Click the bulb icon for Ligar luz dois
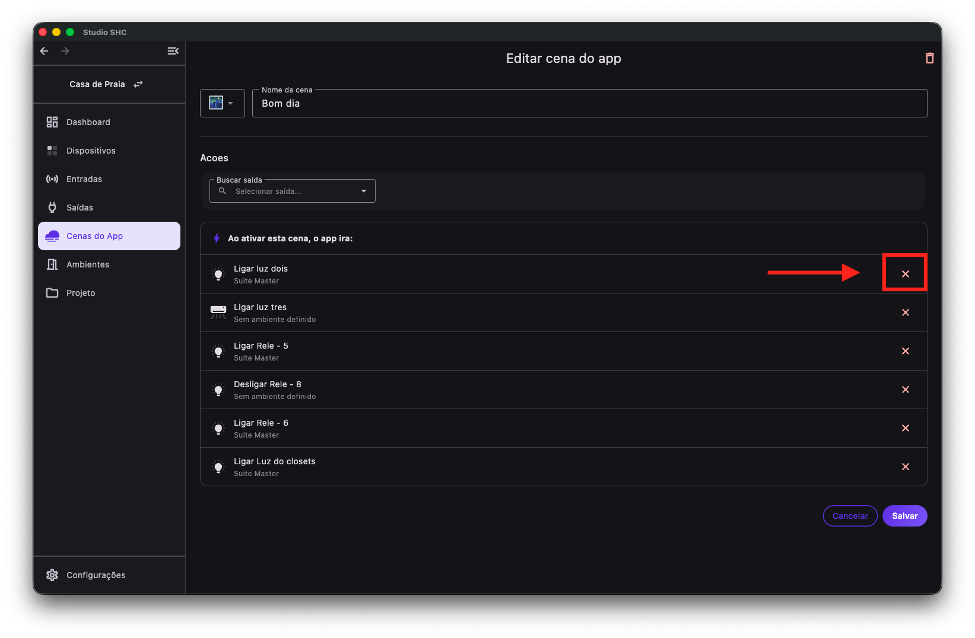The width and height of the screenshot is (975, 638). (218, 274)
